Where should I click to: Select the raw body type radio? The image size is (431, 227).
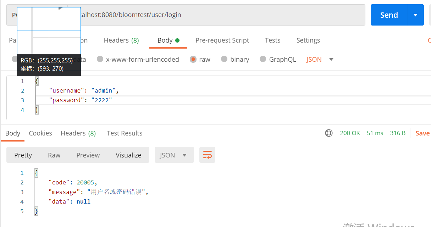pyautogui.click(x=193, y=59)
